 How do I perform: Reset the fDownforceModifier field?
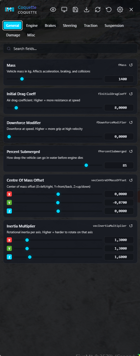(131, 122)
